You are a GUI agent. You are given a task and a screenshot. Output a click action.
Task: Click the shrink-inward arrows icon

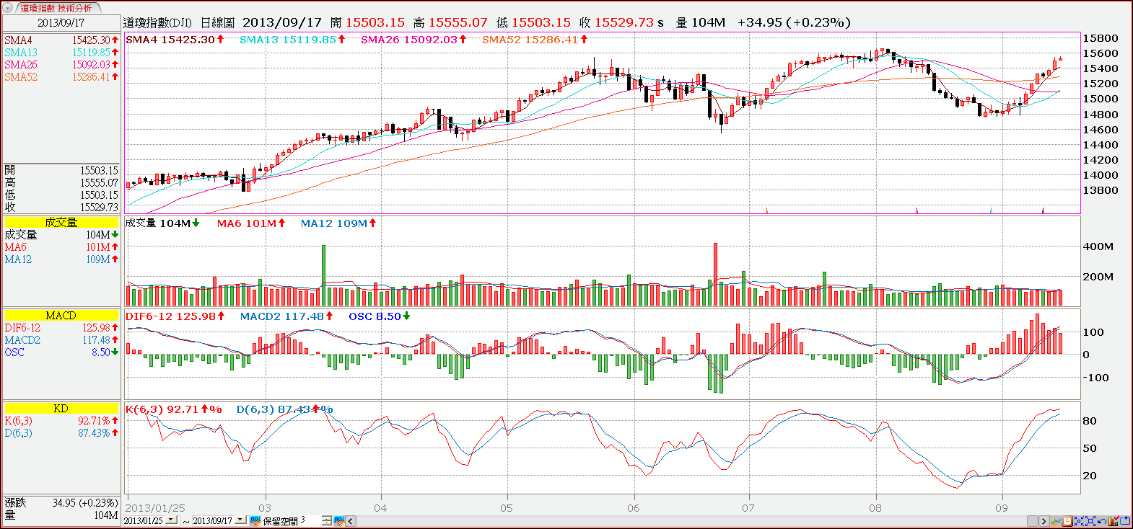1079,521
